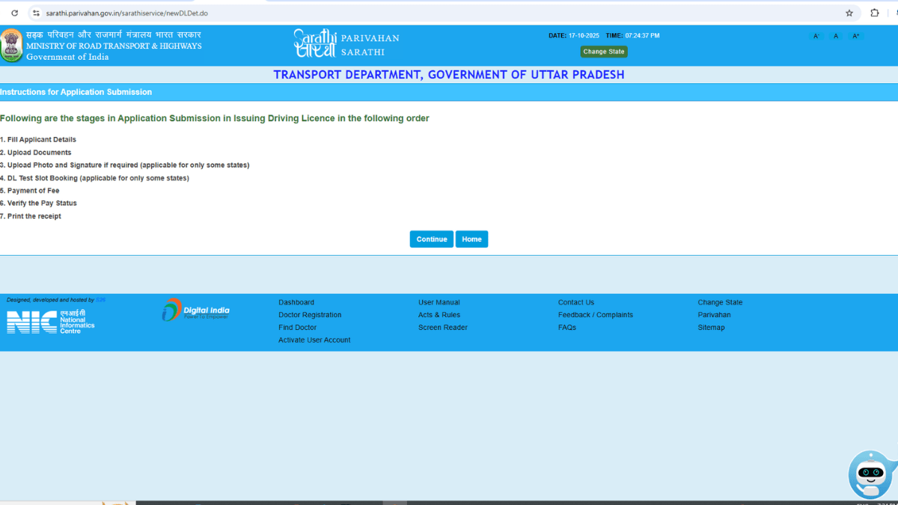Open Doctor Registration link
Image resolution: width=898 pixels, height=505 pixels.
[310, 315]
